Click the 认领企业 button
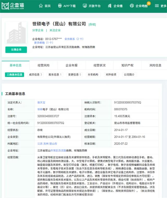Image resolution: width=167 pixels, height=198 pixels. (16, 49)
